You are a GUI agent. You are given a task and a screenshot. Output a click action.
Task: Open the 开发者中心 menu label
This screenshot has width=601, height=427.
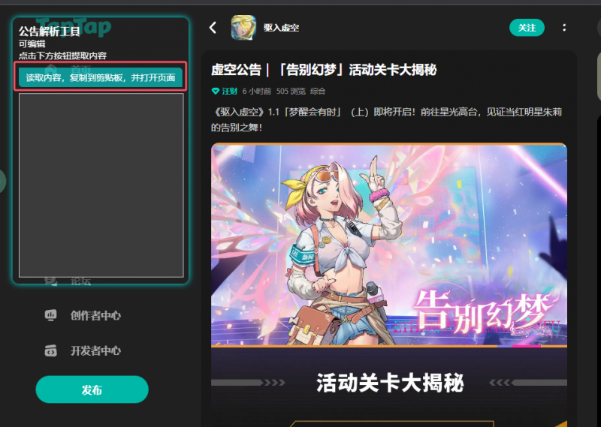pos(96,350)
